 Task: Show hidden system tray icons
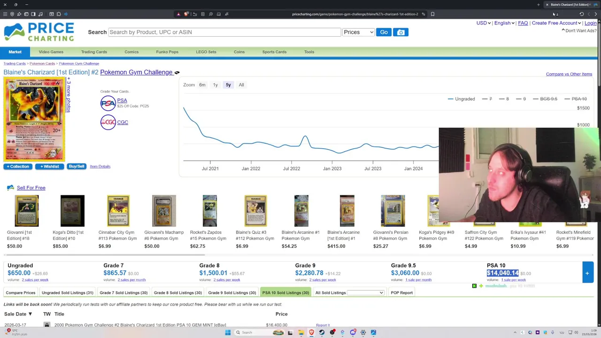[515, 332]
